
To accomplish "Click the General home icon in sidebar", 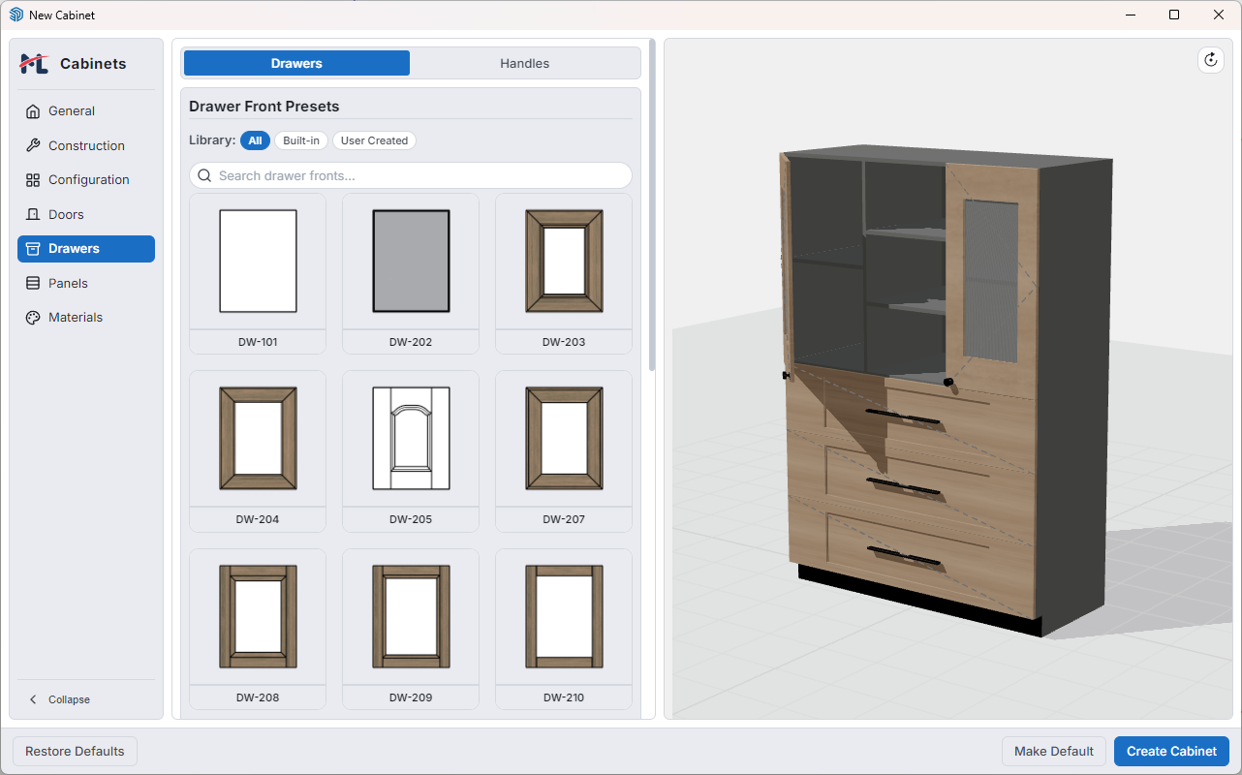I will [x=33, y=111].
